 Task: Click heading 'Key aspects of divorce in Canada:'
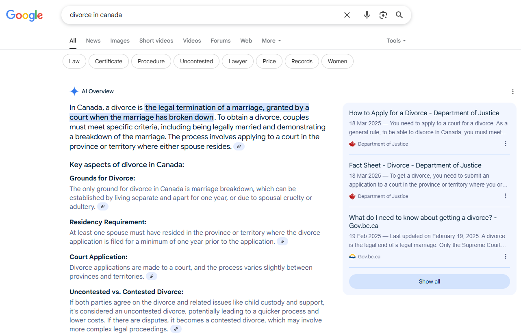click(127, 165)
